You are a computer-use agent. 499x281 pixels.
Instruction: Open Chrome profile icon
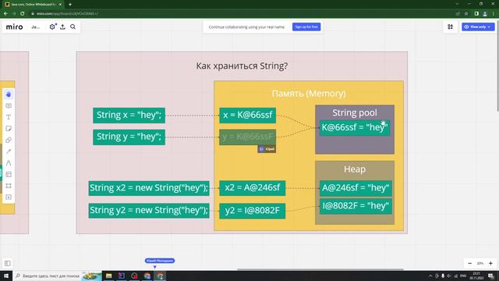[485, 14]
